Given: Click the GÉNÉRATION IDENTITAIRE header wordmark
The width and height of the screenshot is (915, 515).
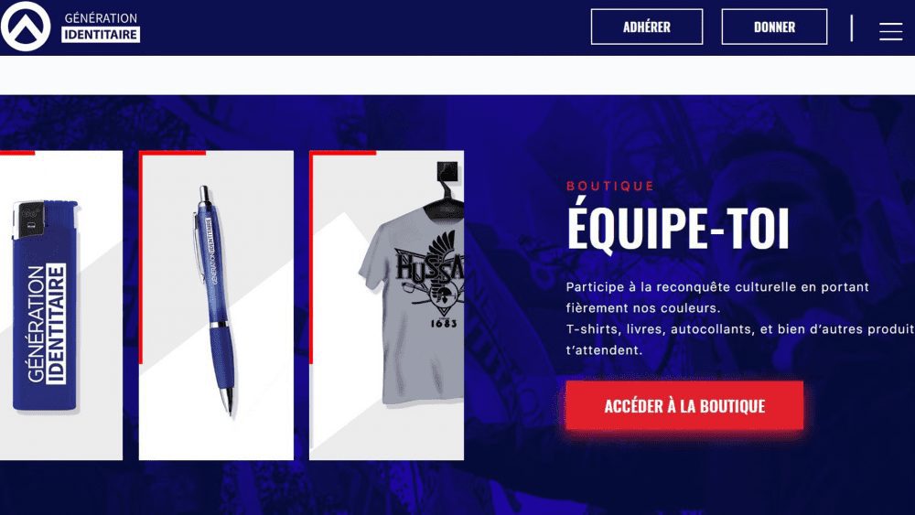Looking at the screenshot, I should pos(101,27).
